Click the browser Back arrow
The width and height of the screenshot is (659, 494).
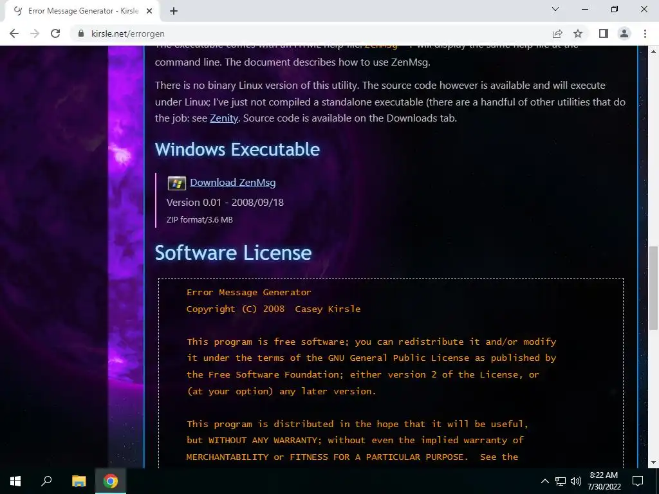tap(14, 33)
